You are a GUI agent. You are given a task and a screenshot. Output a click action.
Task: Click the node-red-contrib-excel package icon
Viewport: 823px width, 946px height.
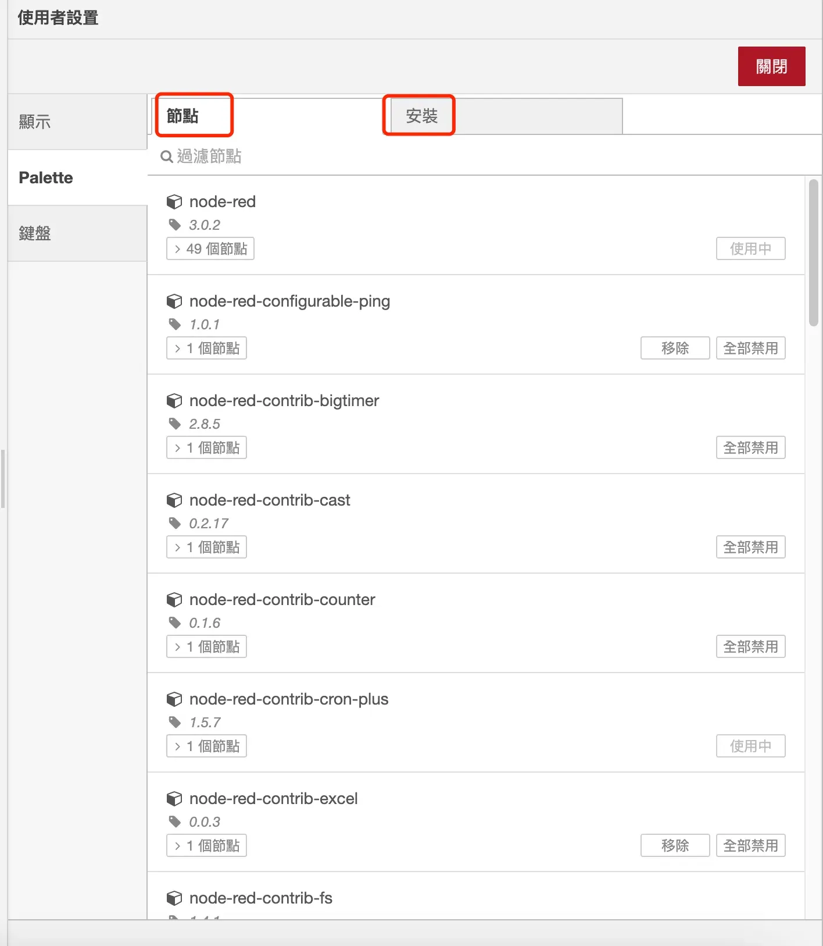(174, 799)
